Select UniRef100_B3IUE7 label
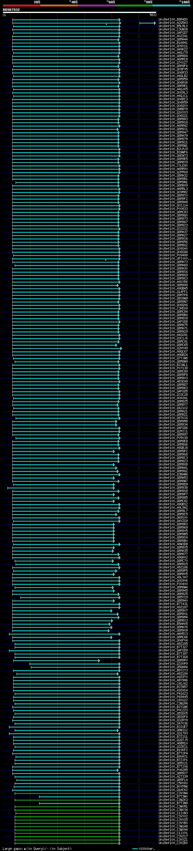Screen dimensions: 193x851 [x=173, y=726]
